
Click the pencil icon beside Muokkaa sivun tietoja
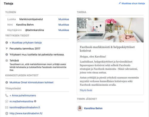coord(120,3)
